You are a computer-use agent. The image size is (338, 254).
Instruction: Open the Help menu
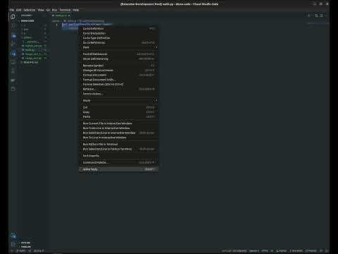(75, 10)
